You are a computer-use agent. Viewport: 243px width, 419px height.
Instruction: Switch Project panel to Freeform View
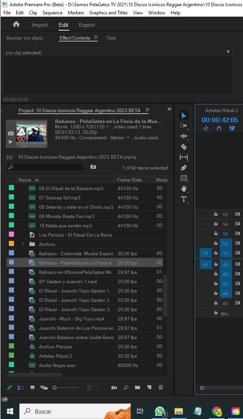44,388
